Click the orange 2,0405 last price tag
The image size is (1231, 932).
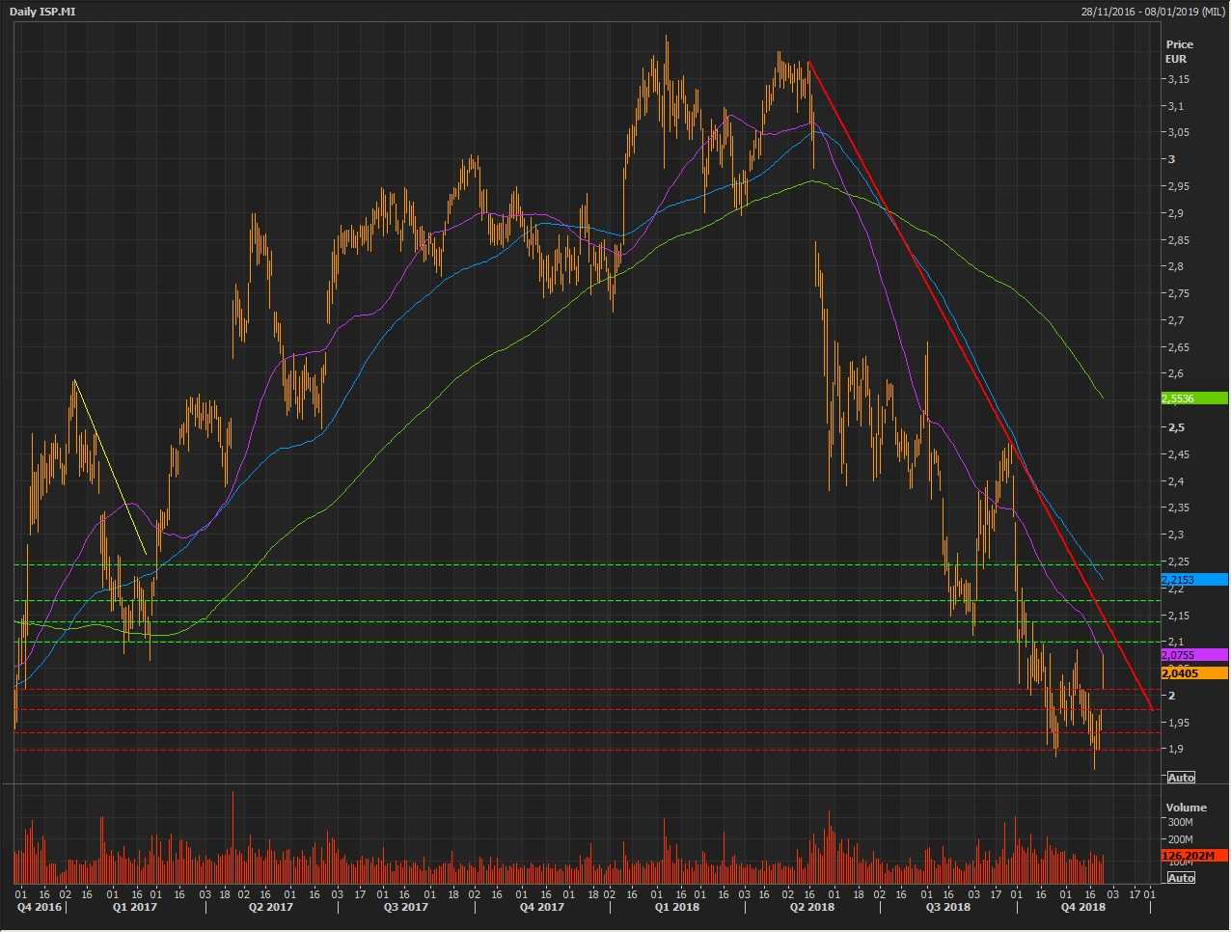(1193, 673)
